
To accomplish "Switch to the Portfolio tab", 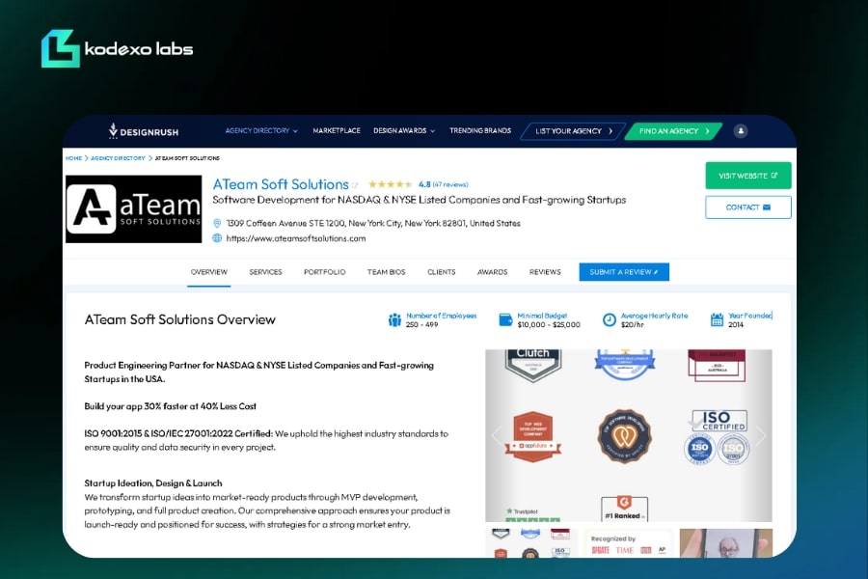I will pyautogui.click(x=324, y=272).
